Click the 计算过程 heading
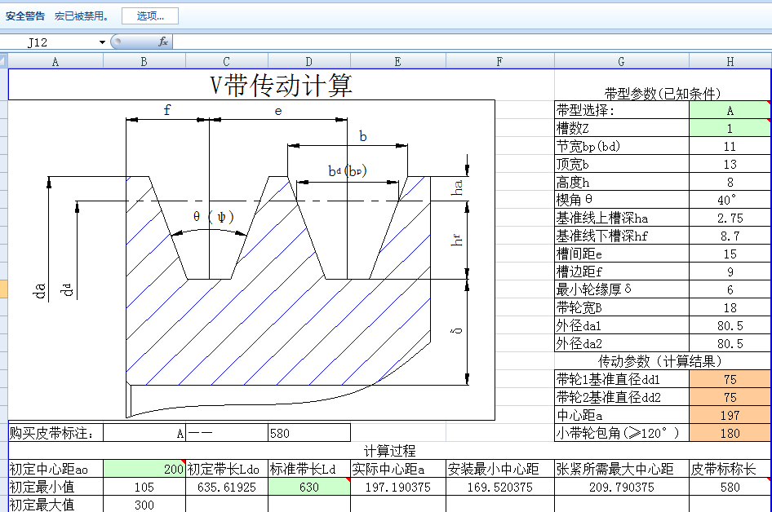Viewport: 772px width, 512px height. 390,451
